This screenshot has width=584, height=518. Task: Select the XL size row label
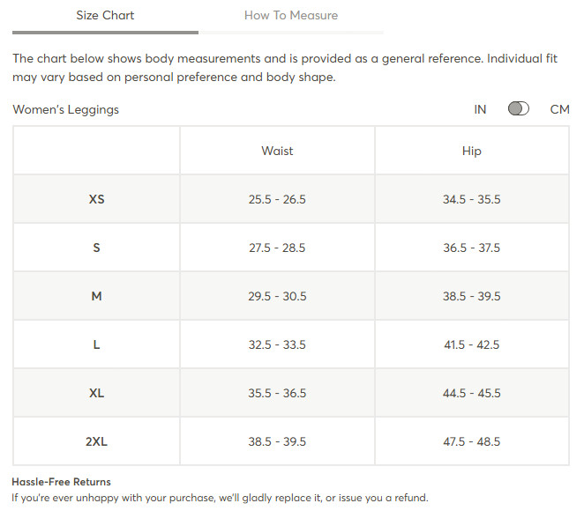point(96,393)
